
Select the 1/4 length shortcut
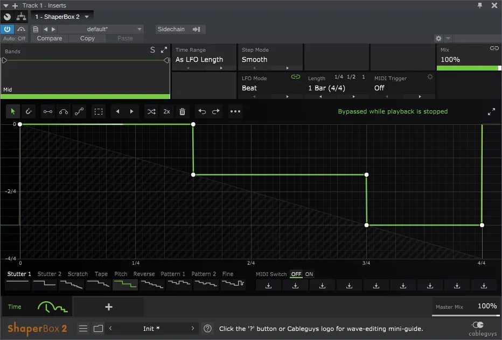tap(339, 77)
